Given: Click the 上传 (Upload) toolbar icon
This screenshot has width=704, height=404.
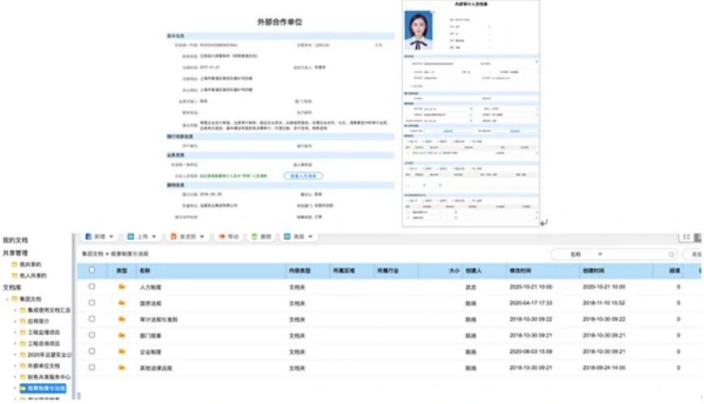Looking at the screenshot, I should (130, 237).
